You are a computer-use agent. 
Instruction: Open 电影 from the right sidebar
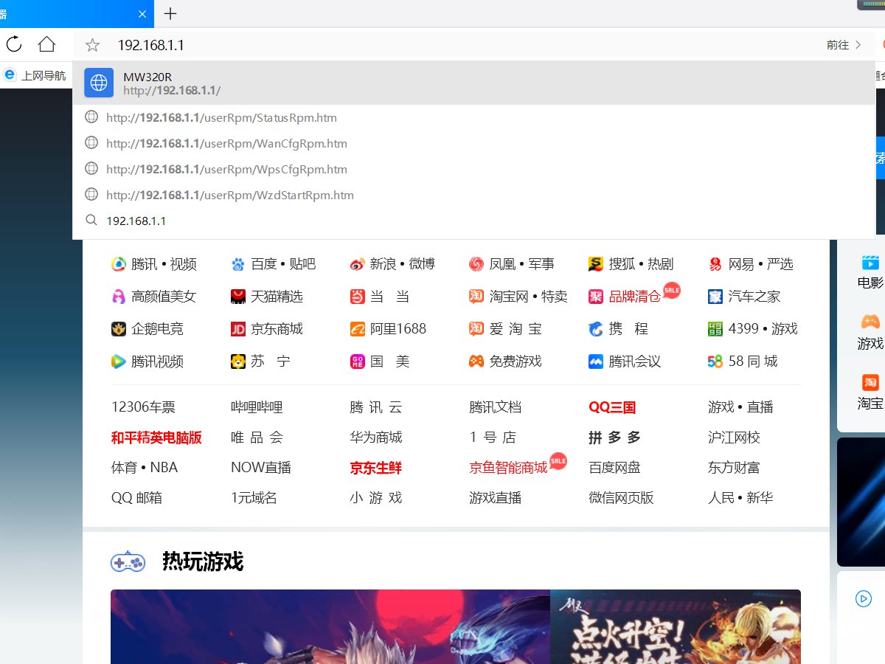(x=870, y=272)
